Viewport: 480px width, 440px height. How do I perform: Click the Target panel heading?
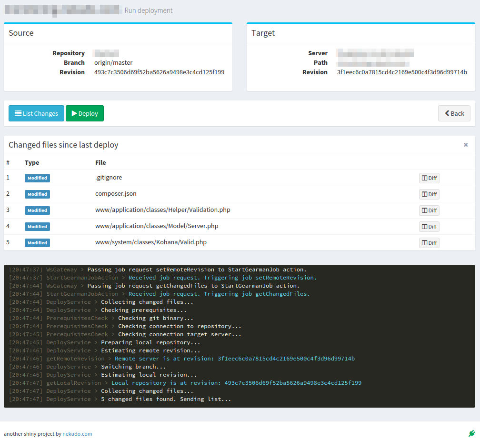point(263,33)
